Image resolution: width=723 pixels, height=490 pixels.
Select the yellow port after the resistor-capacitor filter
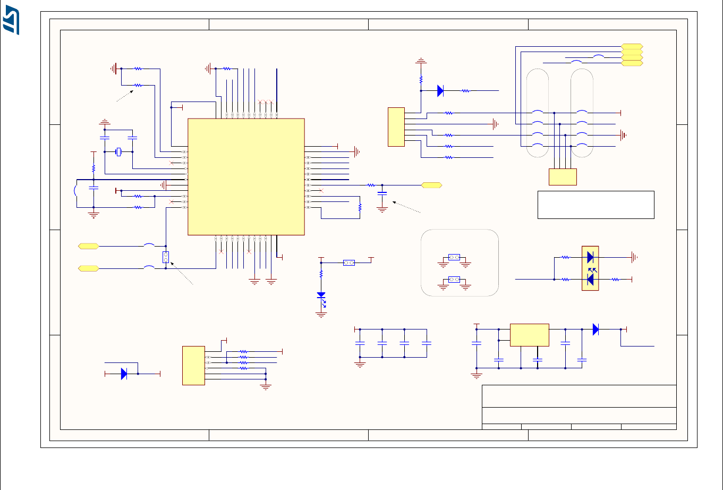(431, 185)
